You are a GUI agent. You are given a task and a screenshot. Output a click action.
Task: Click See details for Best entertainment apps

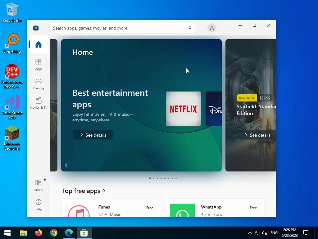click(x=93, y=135)
